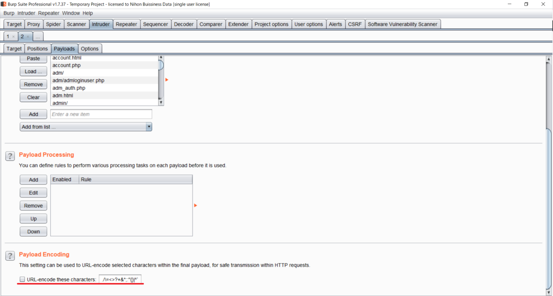
Task: Click the Load ... button
Action: click(x=33, y=71)
